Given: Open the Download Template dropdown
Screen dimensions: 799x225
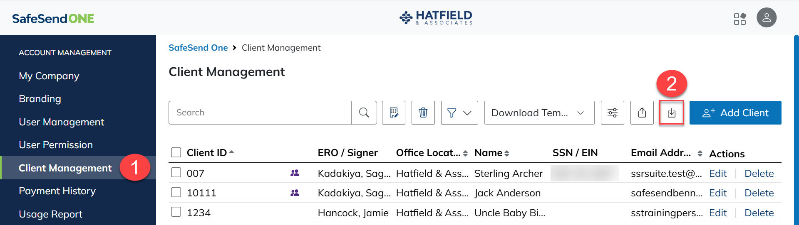Looking at the screenshot, I should tap(539, 112).
